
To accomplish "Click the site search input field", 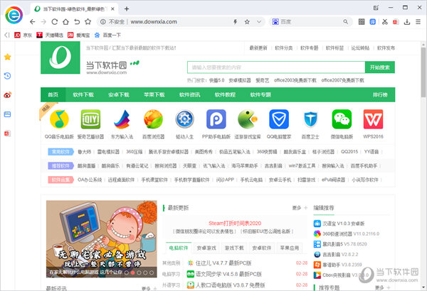I will (x=276, y=67).
